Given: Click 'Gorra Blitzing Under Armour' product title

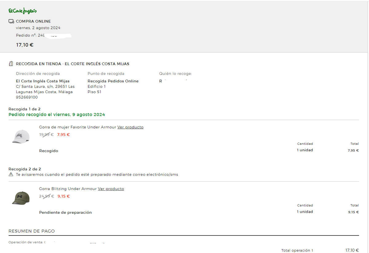Looking at the screenshot, I should pyautogui.click(x=68, y=189).
